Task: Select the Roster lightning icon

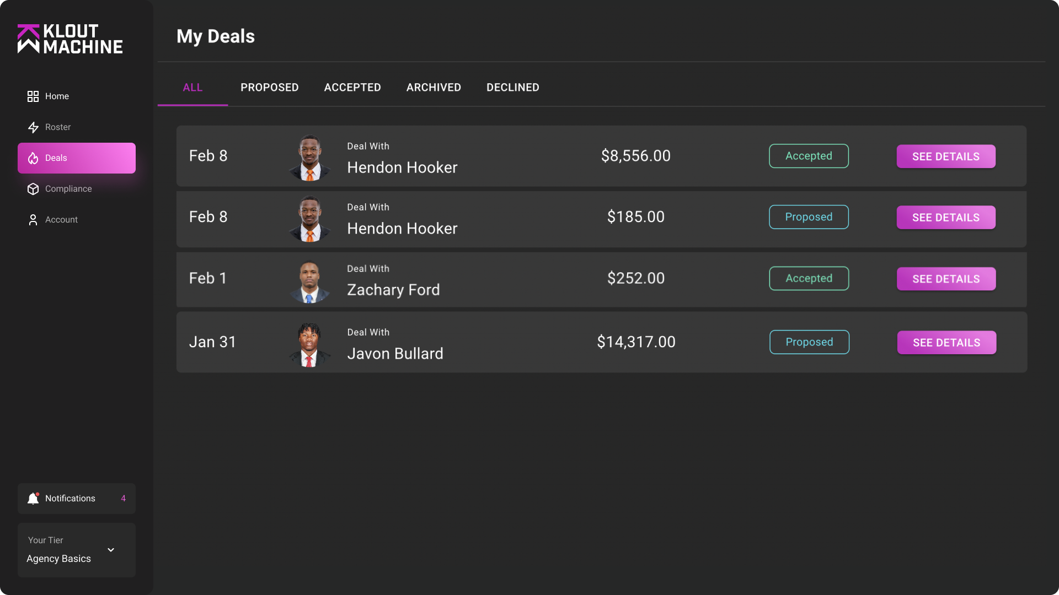Action: tap(33, 127)
